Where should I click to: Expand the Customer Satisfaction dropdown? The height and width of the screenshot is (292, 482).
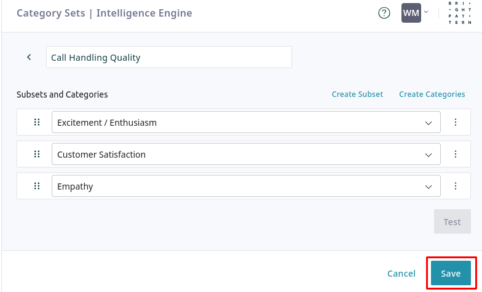[429, 155]
